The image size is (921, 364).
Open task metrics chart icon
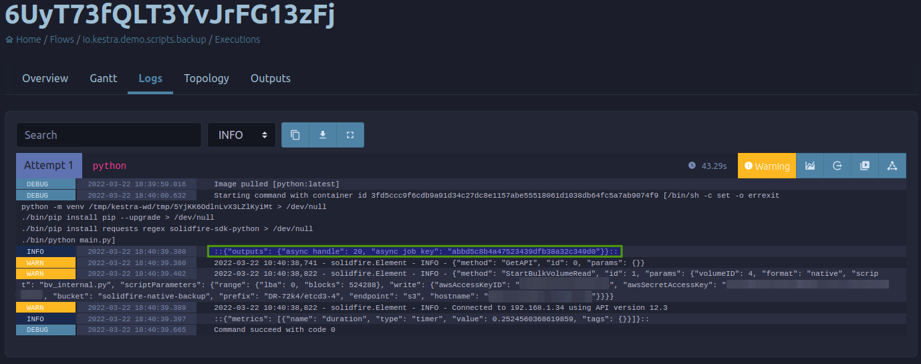810,166
